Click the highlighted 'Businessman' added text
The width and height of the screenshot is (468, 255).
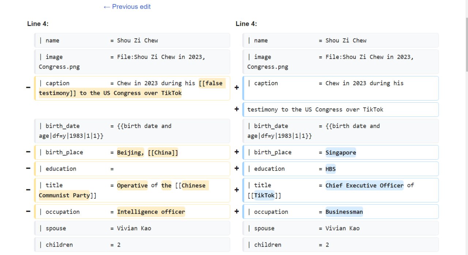pyautogui.click(x=344, y=212)
